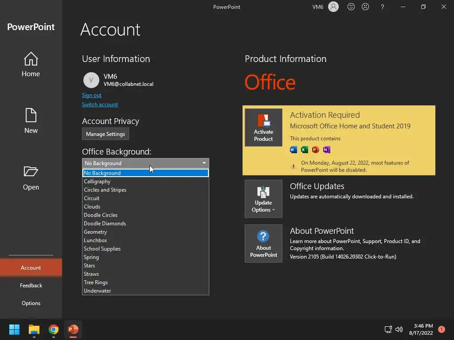This screenshot has height=340, width=454.
Task: Launch File Explorer from the taskbar
Action: pos(34,329)
